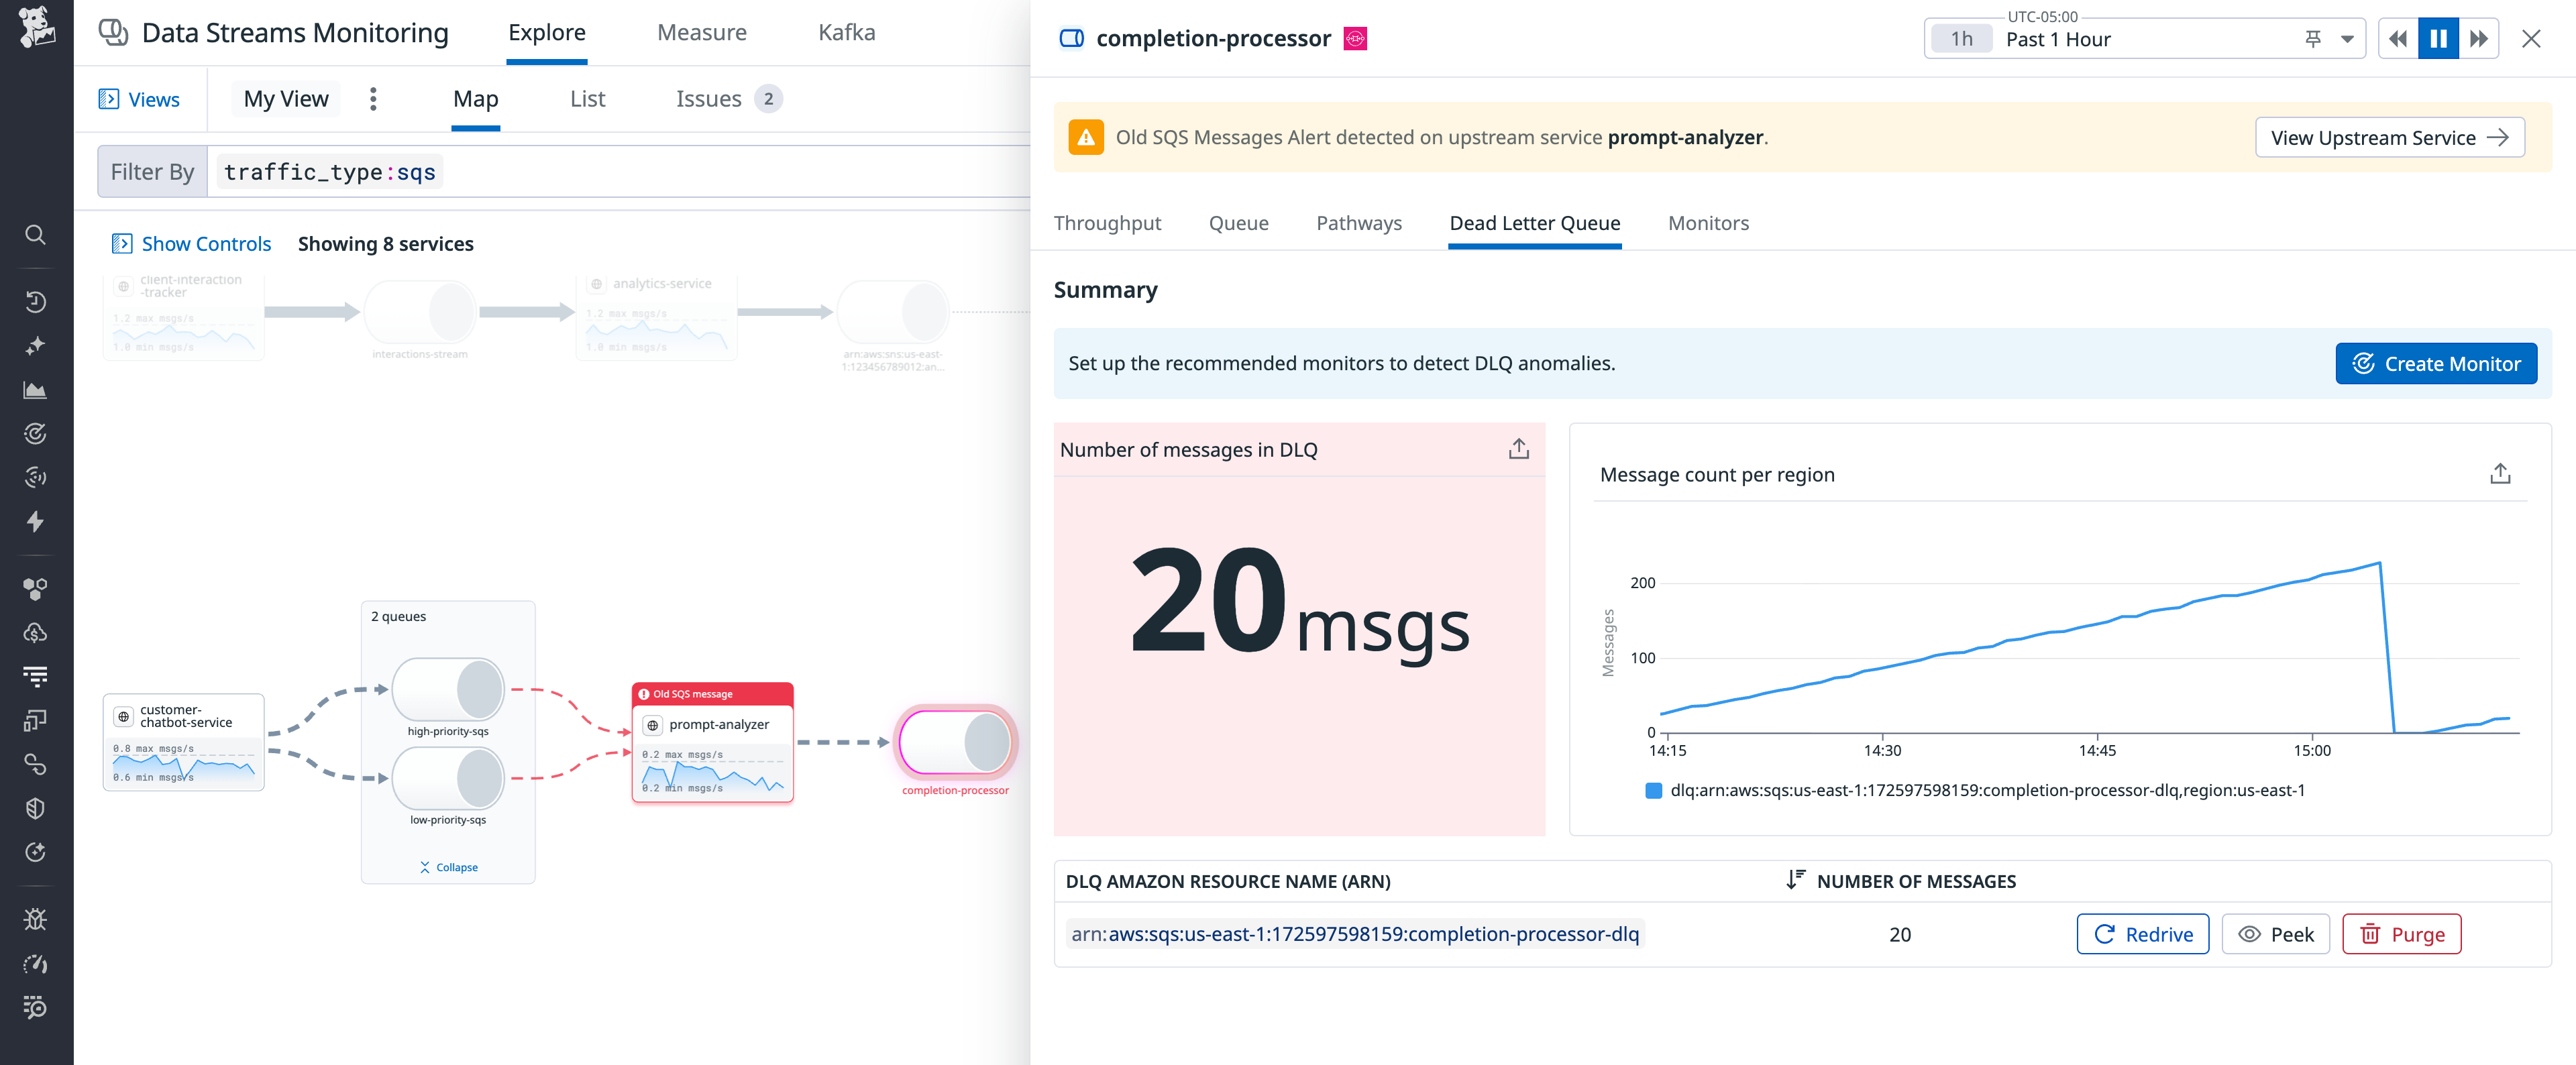Select the honeycomb infrastructure icon in sidebar
Screen dimensions: 2576x1065
[x=36, y=589]
